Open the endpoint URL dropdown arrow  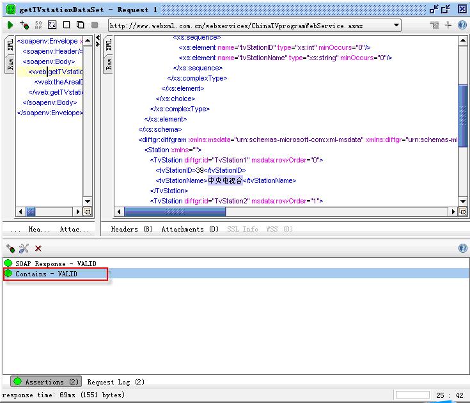pos(396,25)
